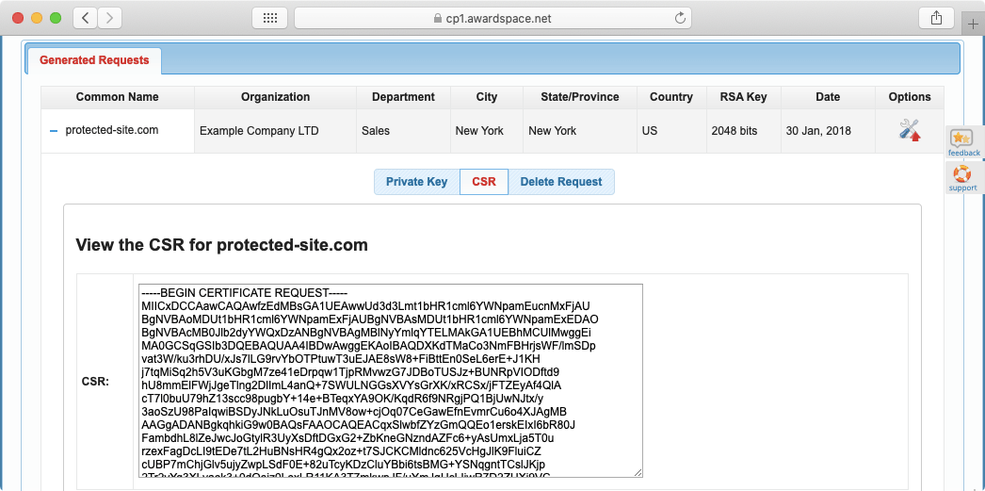The image size is (985, 491).
Task: Collapse the protected-site.com request row
Action: [x=54, y=131]
